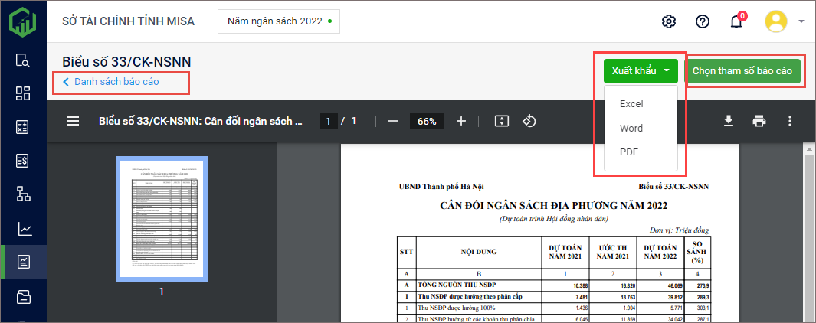Zoom in with the plus button
This screenshot has width=816, height=323.
click(x=461, y=121)
